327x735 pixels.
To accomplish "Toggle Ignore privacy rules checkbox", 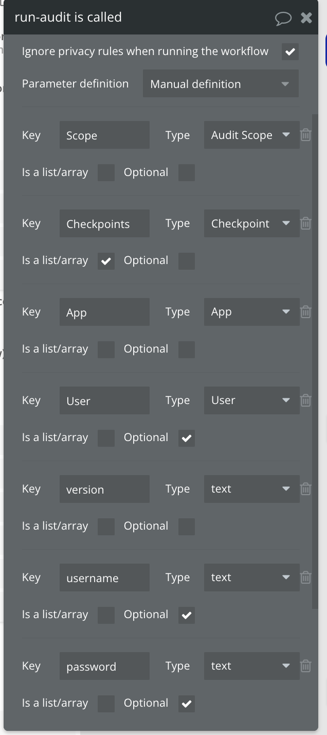I will tap(290, 51).
